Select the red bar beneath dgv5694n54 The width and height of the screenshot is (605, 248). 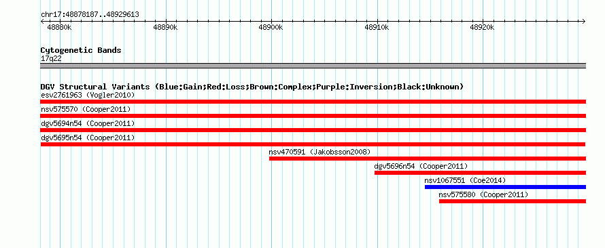pos(313,130)
